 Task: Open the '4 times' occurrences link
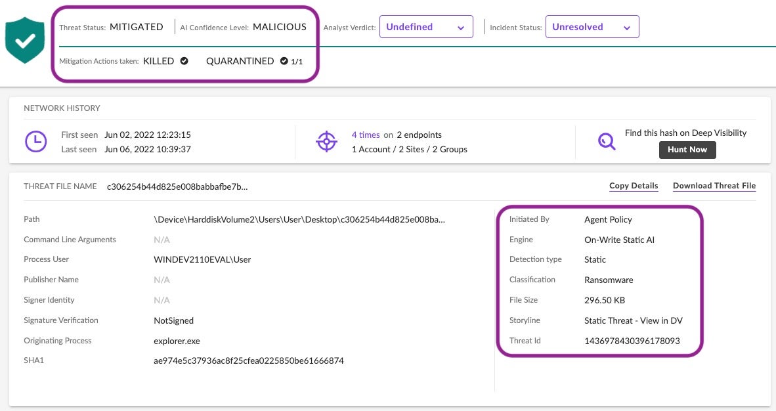pyautogui.click(x=366, y=135)
